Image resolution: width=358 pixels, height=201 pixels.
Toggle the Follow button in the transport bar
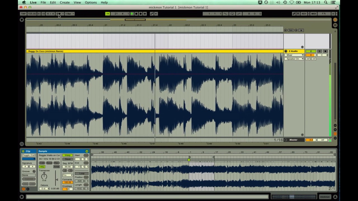click(x=107, y=14)
